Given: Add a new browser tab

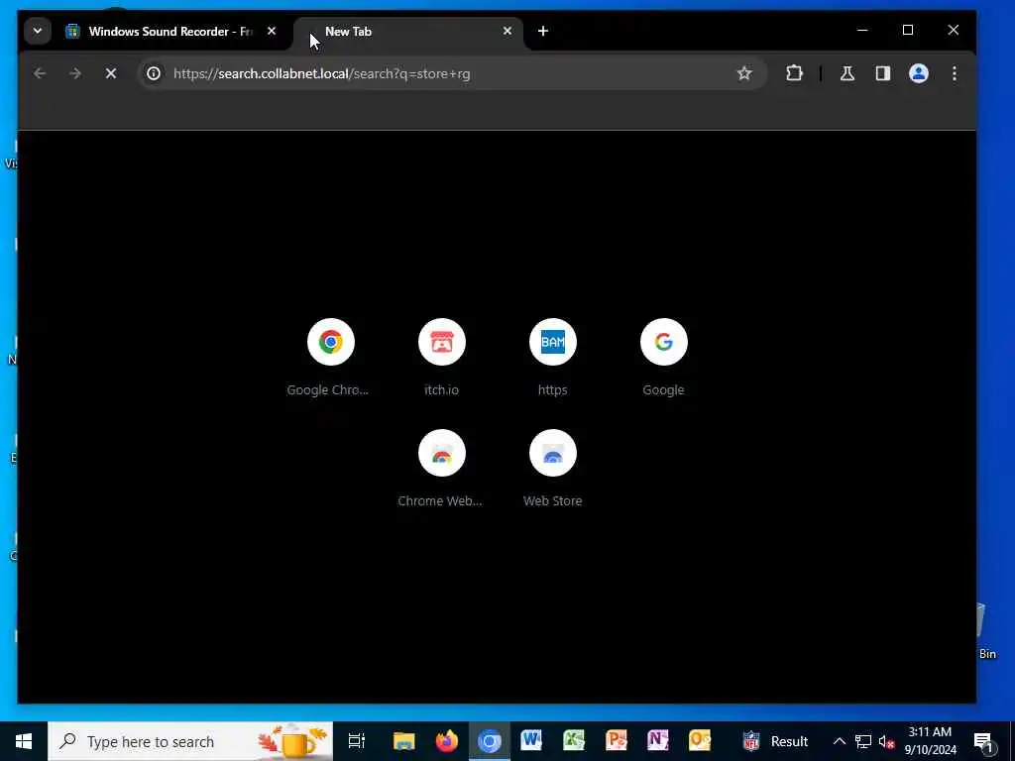Looking at the screenshot, I should point(543,31).
